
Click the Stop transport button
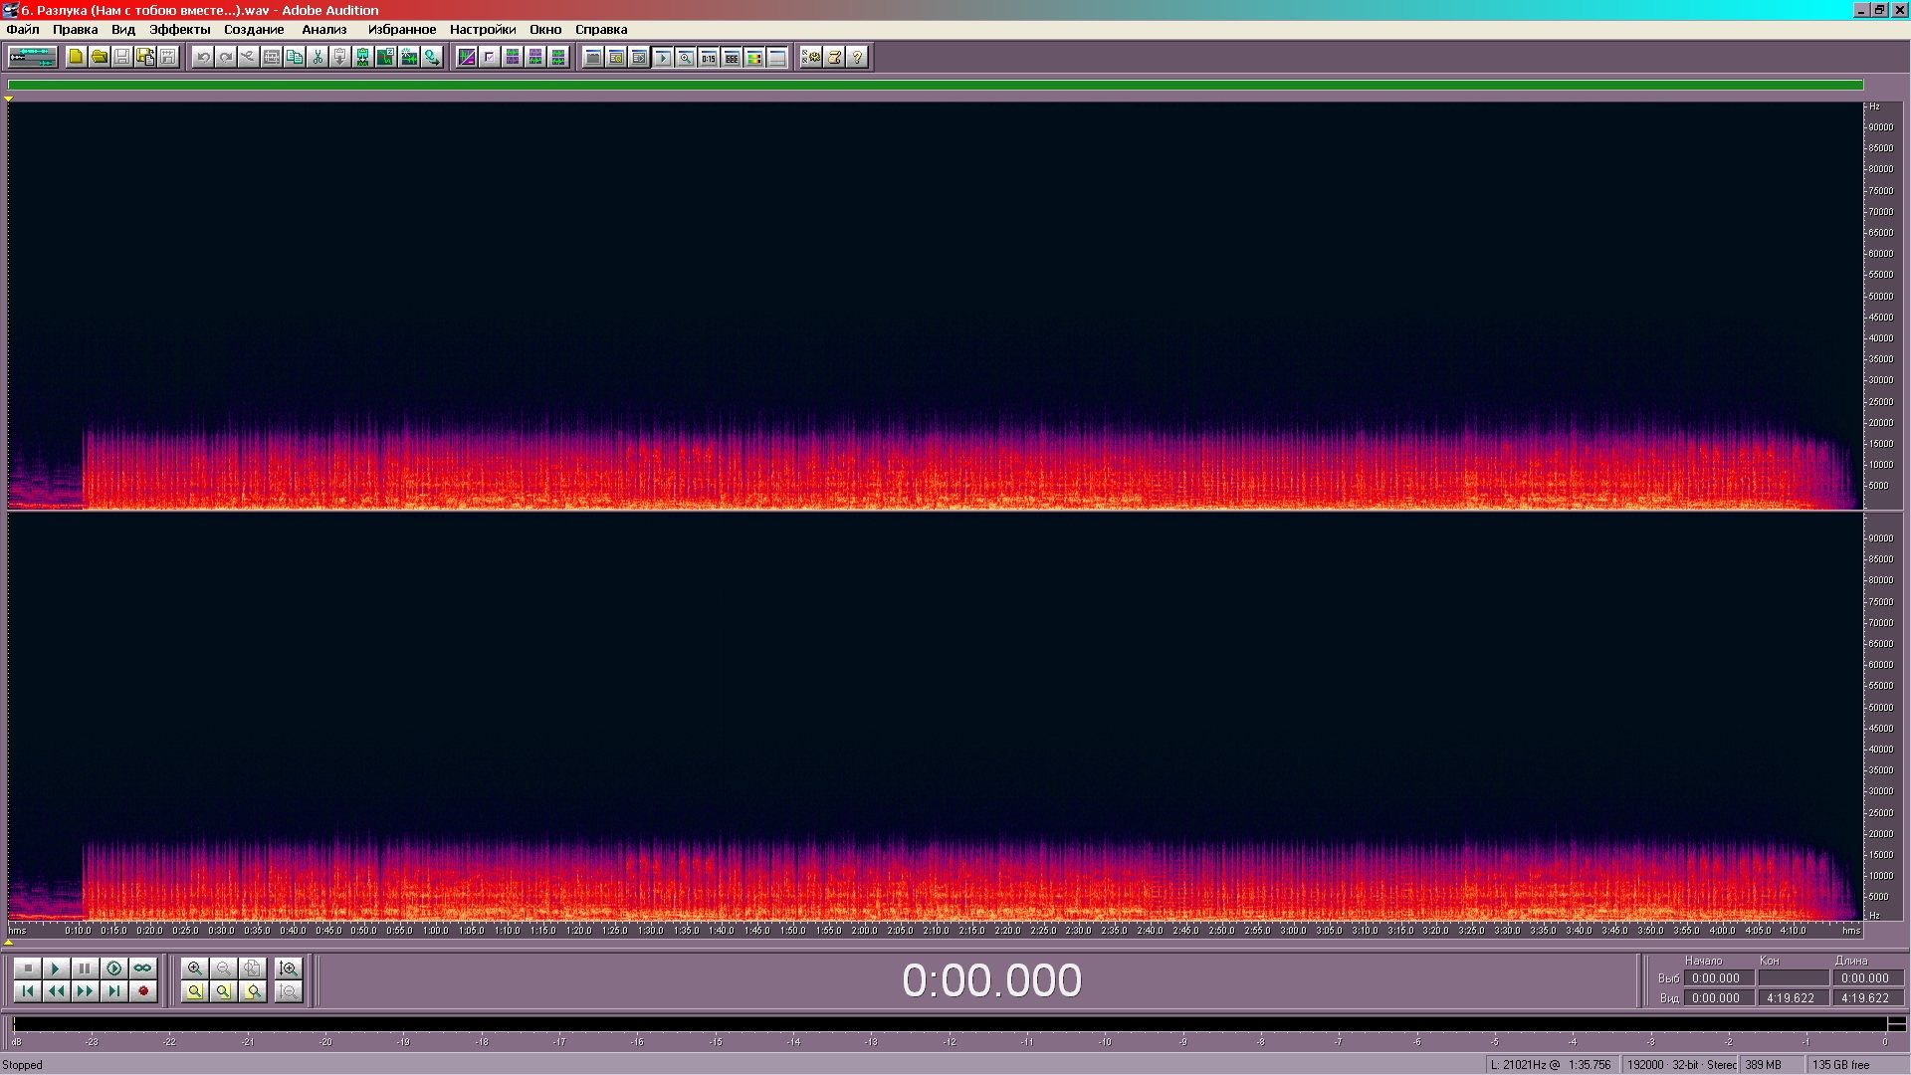point(28,968)
